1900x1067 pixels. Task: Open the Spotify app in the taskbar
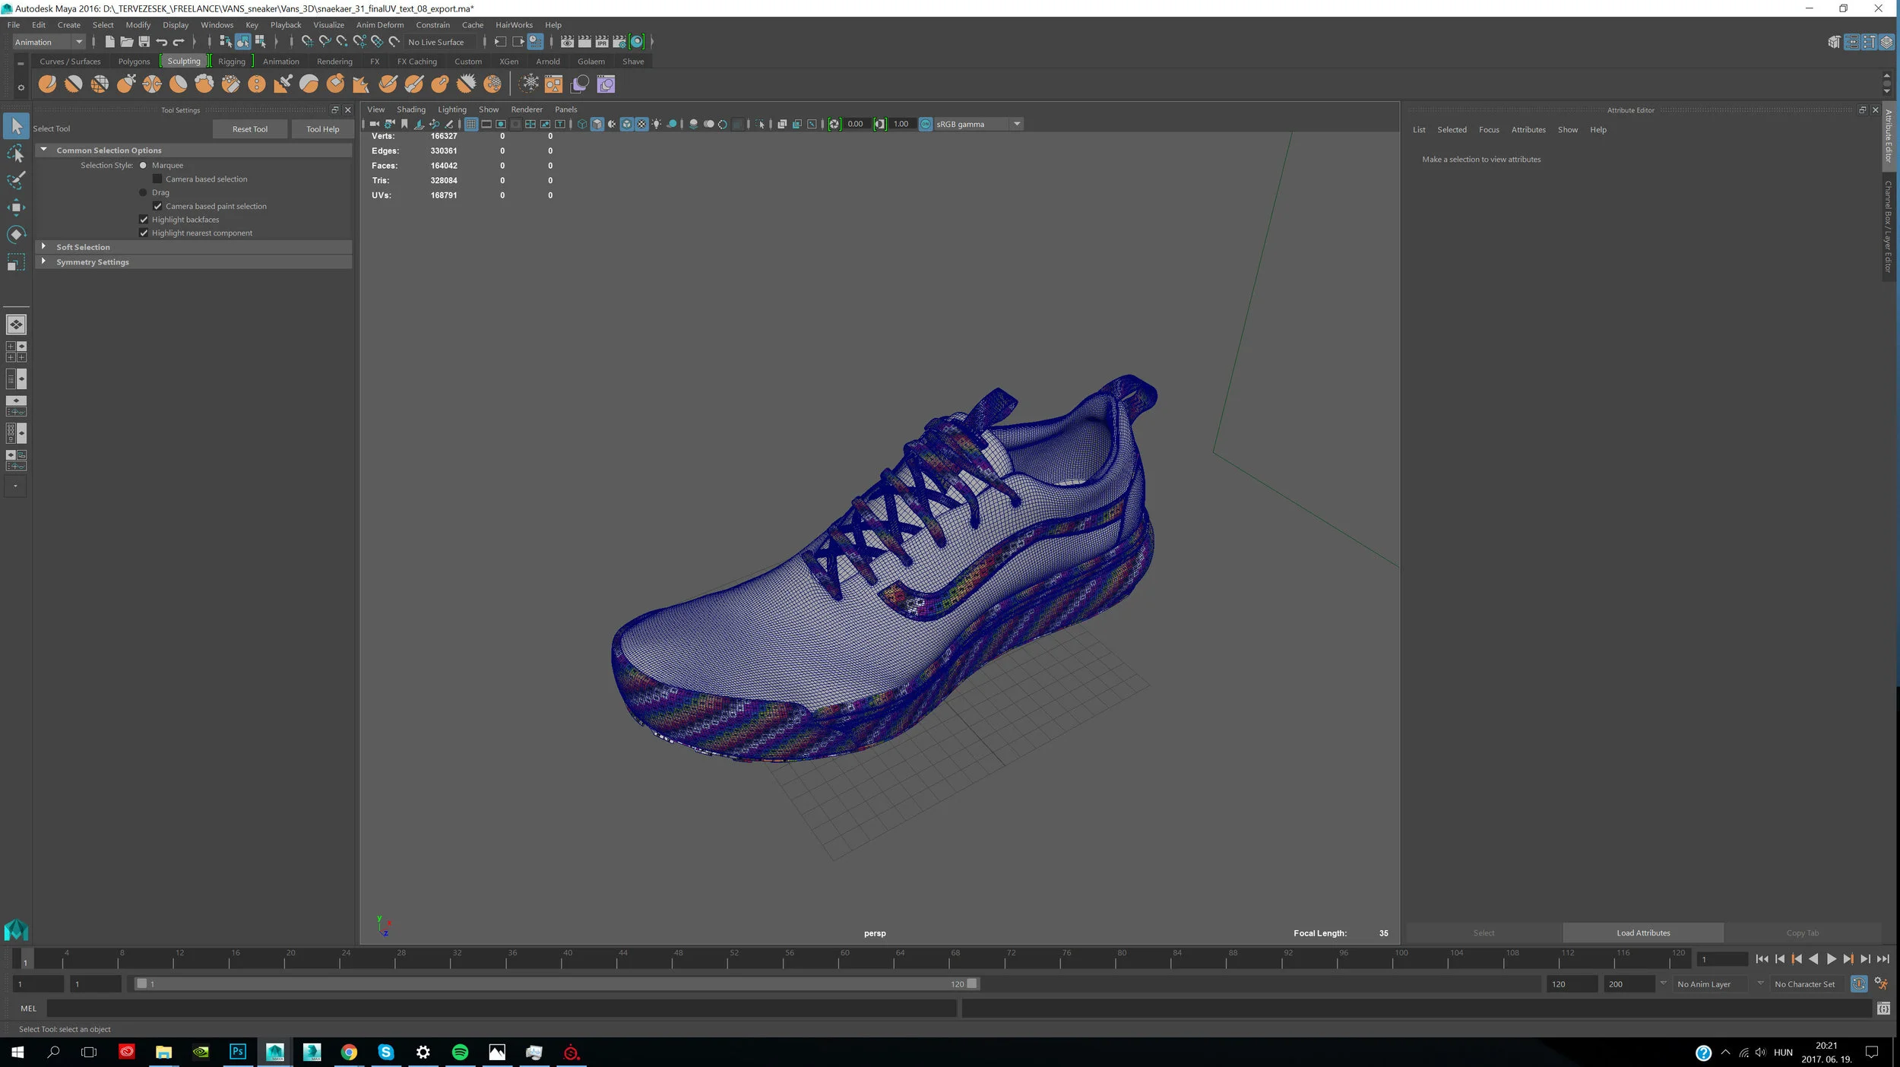pos(461,1052)
